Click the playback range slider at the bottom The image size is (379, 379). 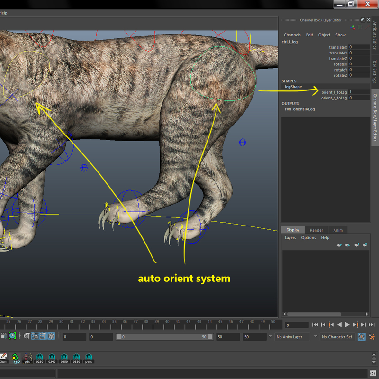[x=166, y=336]
